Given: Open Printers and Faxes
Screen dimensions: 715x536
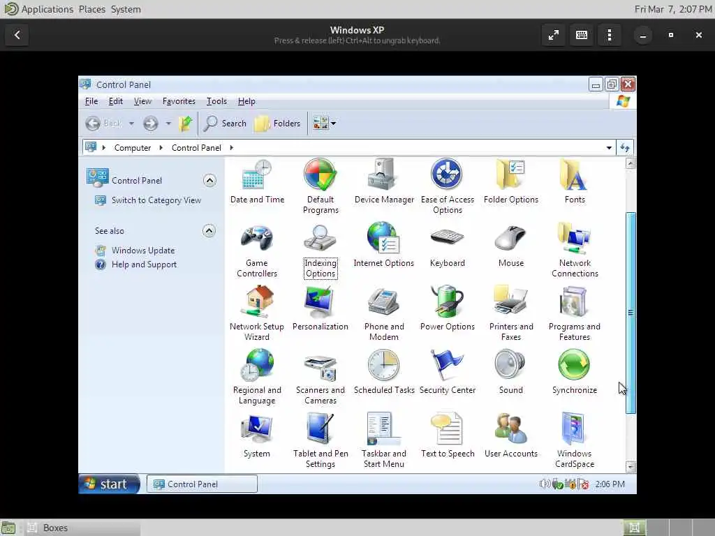Looking at the screenshot, I should (x=510, y=313).
